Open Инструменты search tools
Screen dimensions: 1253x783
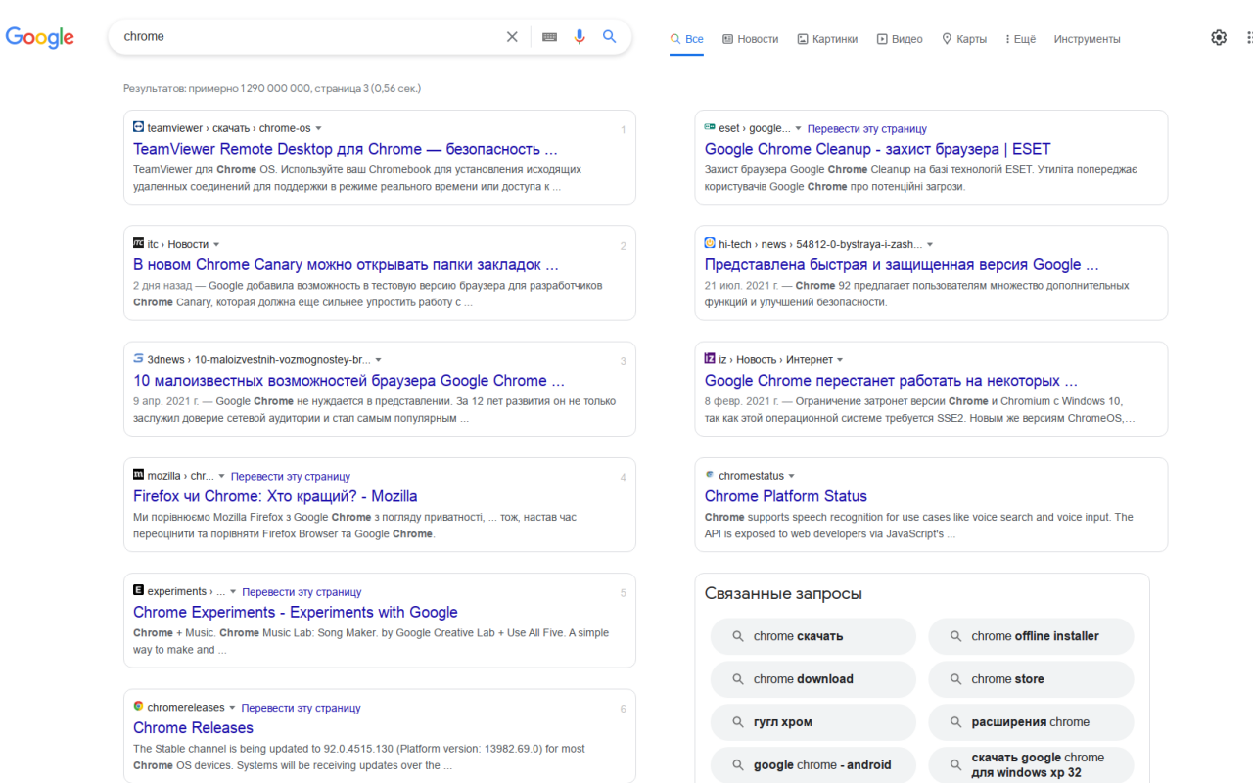1087,39
